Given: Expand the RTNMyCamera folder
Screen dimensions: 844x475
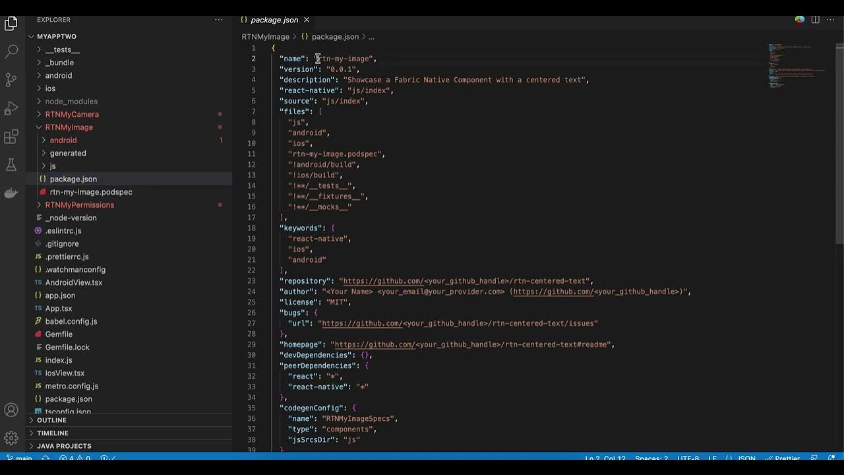Looking at the screenshot, I should (72, 114).
